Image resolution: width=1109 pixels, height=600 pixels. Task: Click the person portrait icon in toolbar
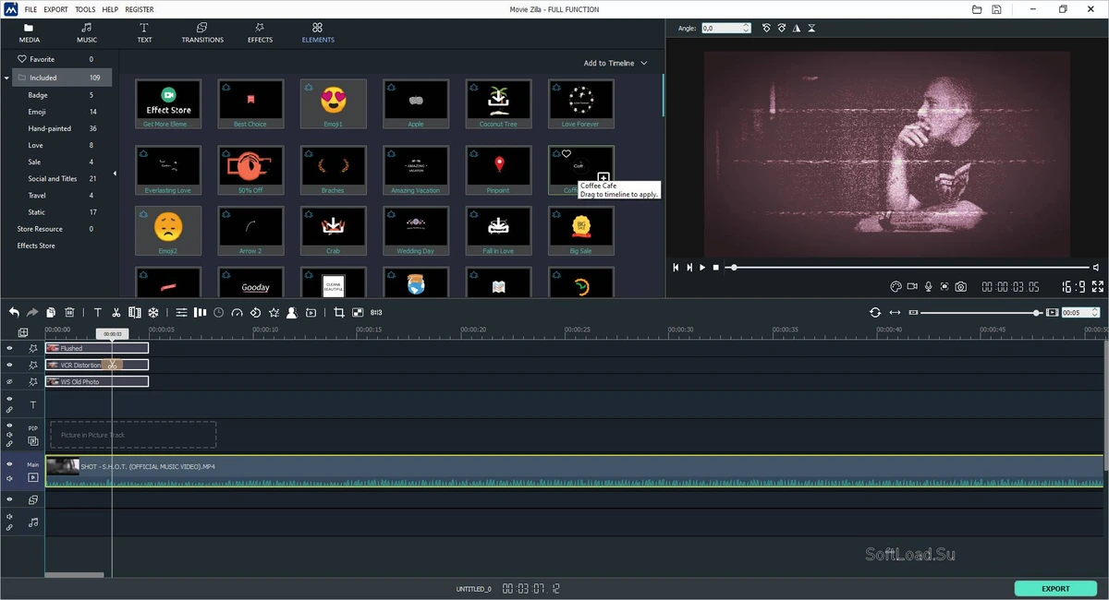292,313
